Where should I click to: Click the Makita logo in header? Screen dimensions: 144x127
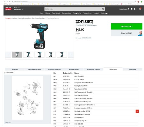click(x=8, y=9)
